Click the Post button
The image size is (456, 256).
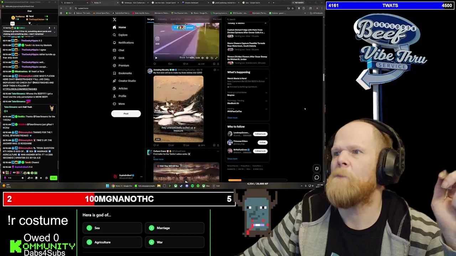point(126,114)
